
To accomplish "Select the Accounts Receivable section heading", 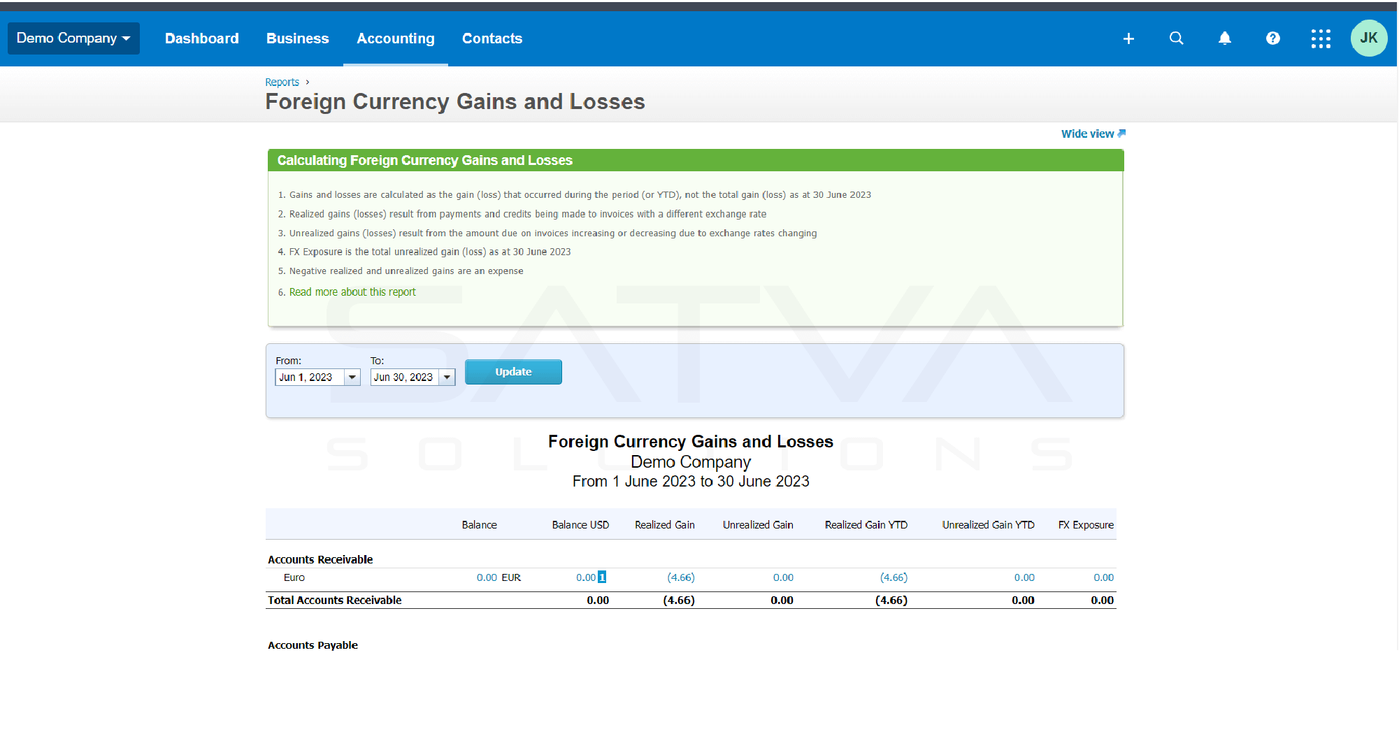I will pos(320,559).
